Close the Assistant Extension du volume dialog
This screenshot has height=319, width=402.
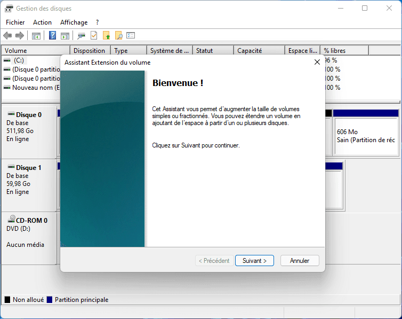coord(317,63)
